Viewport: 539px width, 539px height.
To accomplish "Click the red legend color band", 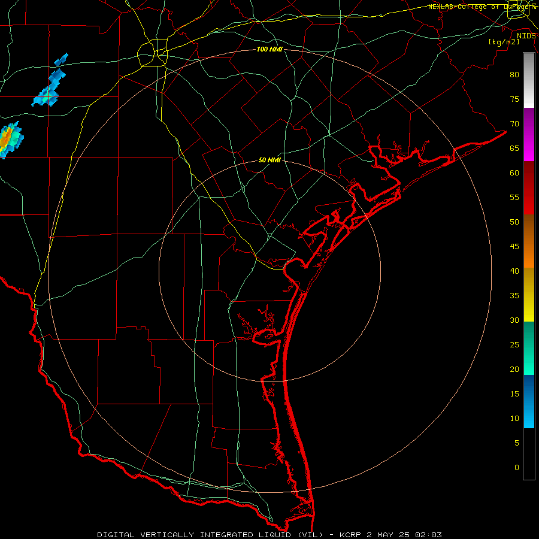I will [529, 188].
